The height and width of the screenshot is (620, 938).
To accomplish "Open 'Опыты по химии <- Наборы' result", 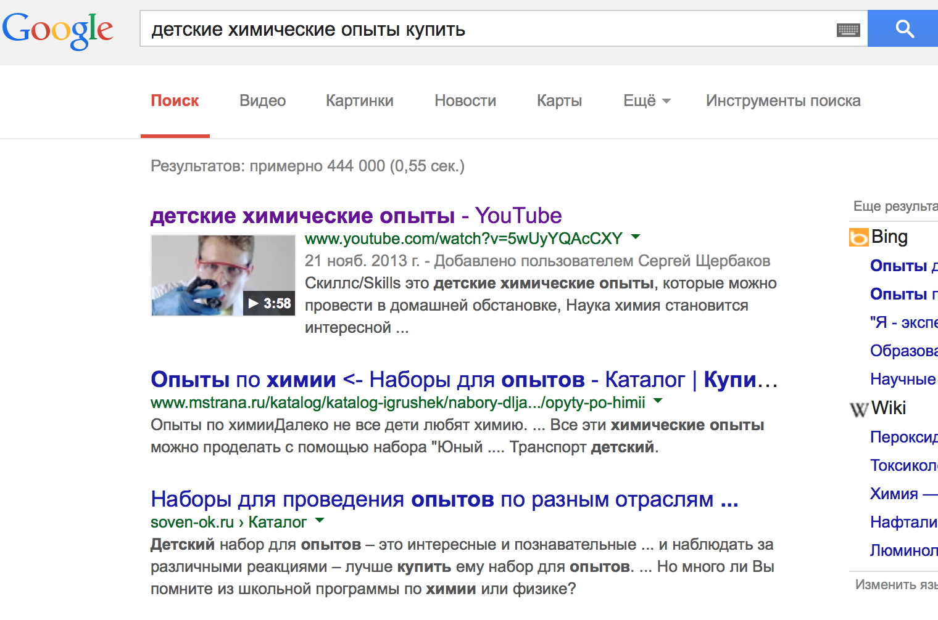I will (464, 380).
